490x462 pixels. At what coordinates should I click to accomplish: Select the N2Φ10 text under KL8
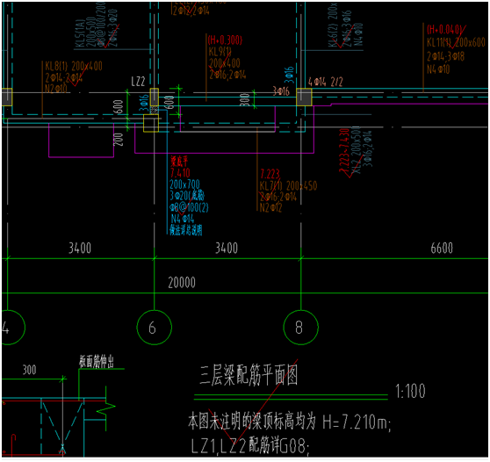tap(56, 89)
